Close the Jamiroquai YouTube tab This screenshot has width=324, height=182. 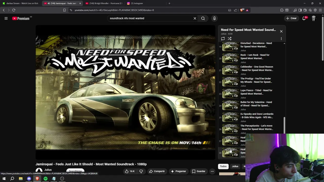click(x=80, y=3)
